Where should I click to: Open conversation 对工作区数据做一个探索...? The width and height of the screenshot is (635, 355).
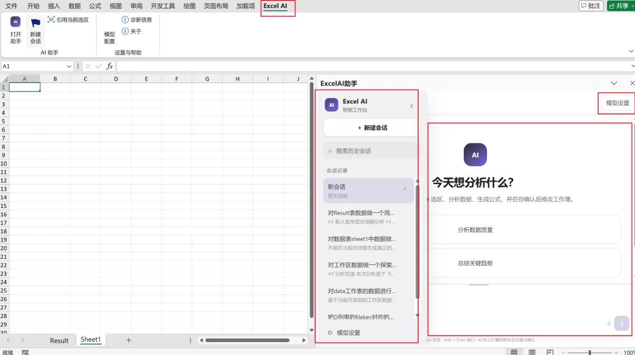click(x=368, y=269)
